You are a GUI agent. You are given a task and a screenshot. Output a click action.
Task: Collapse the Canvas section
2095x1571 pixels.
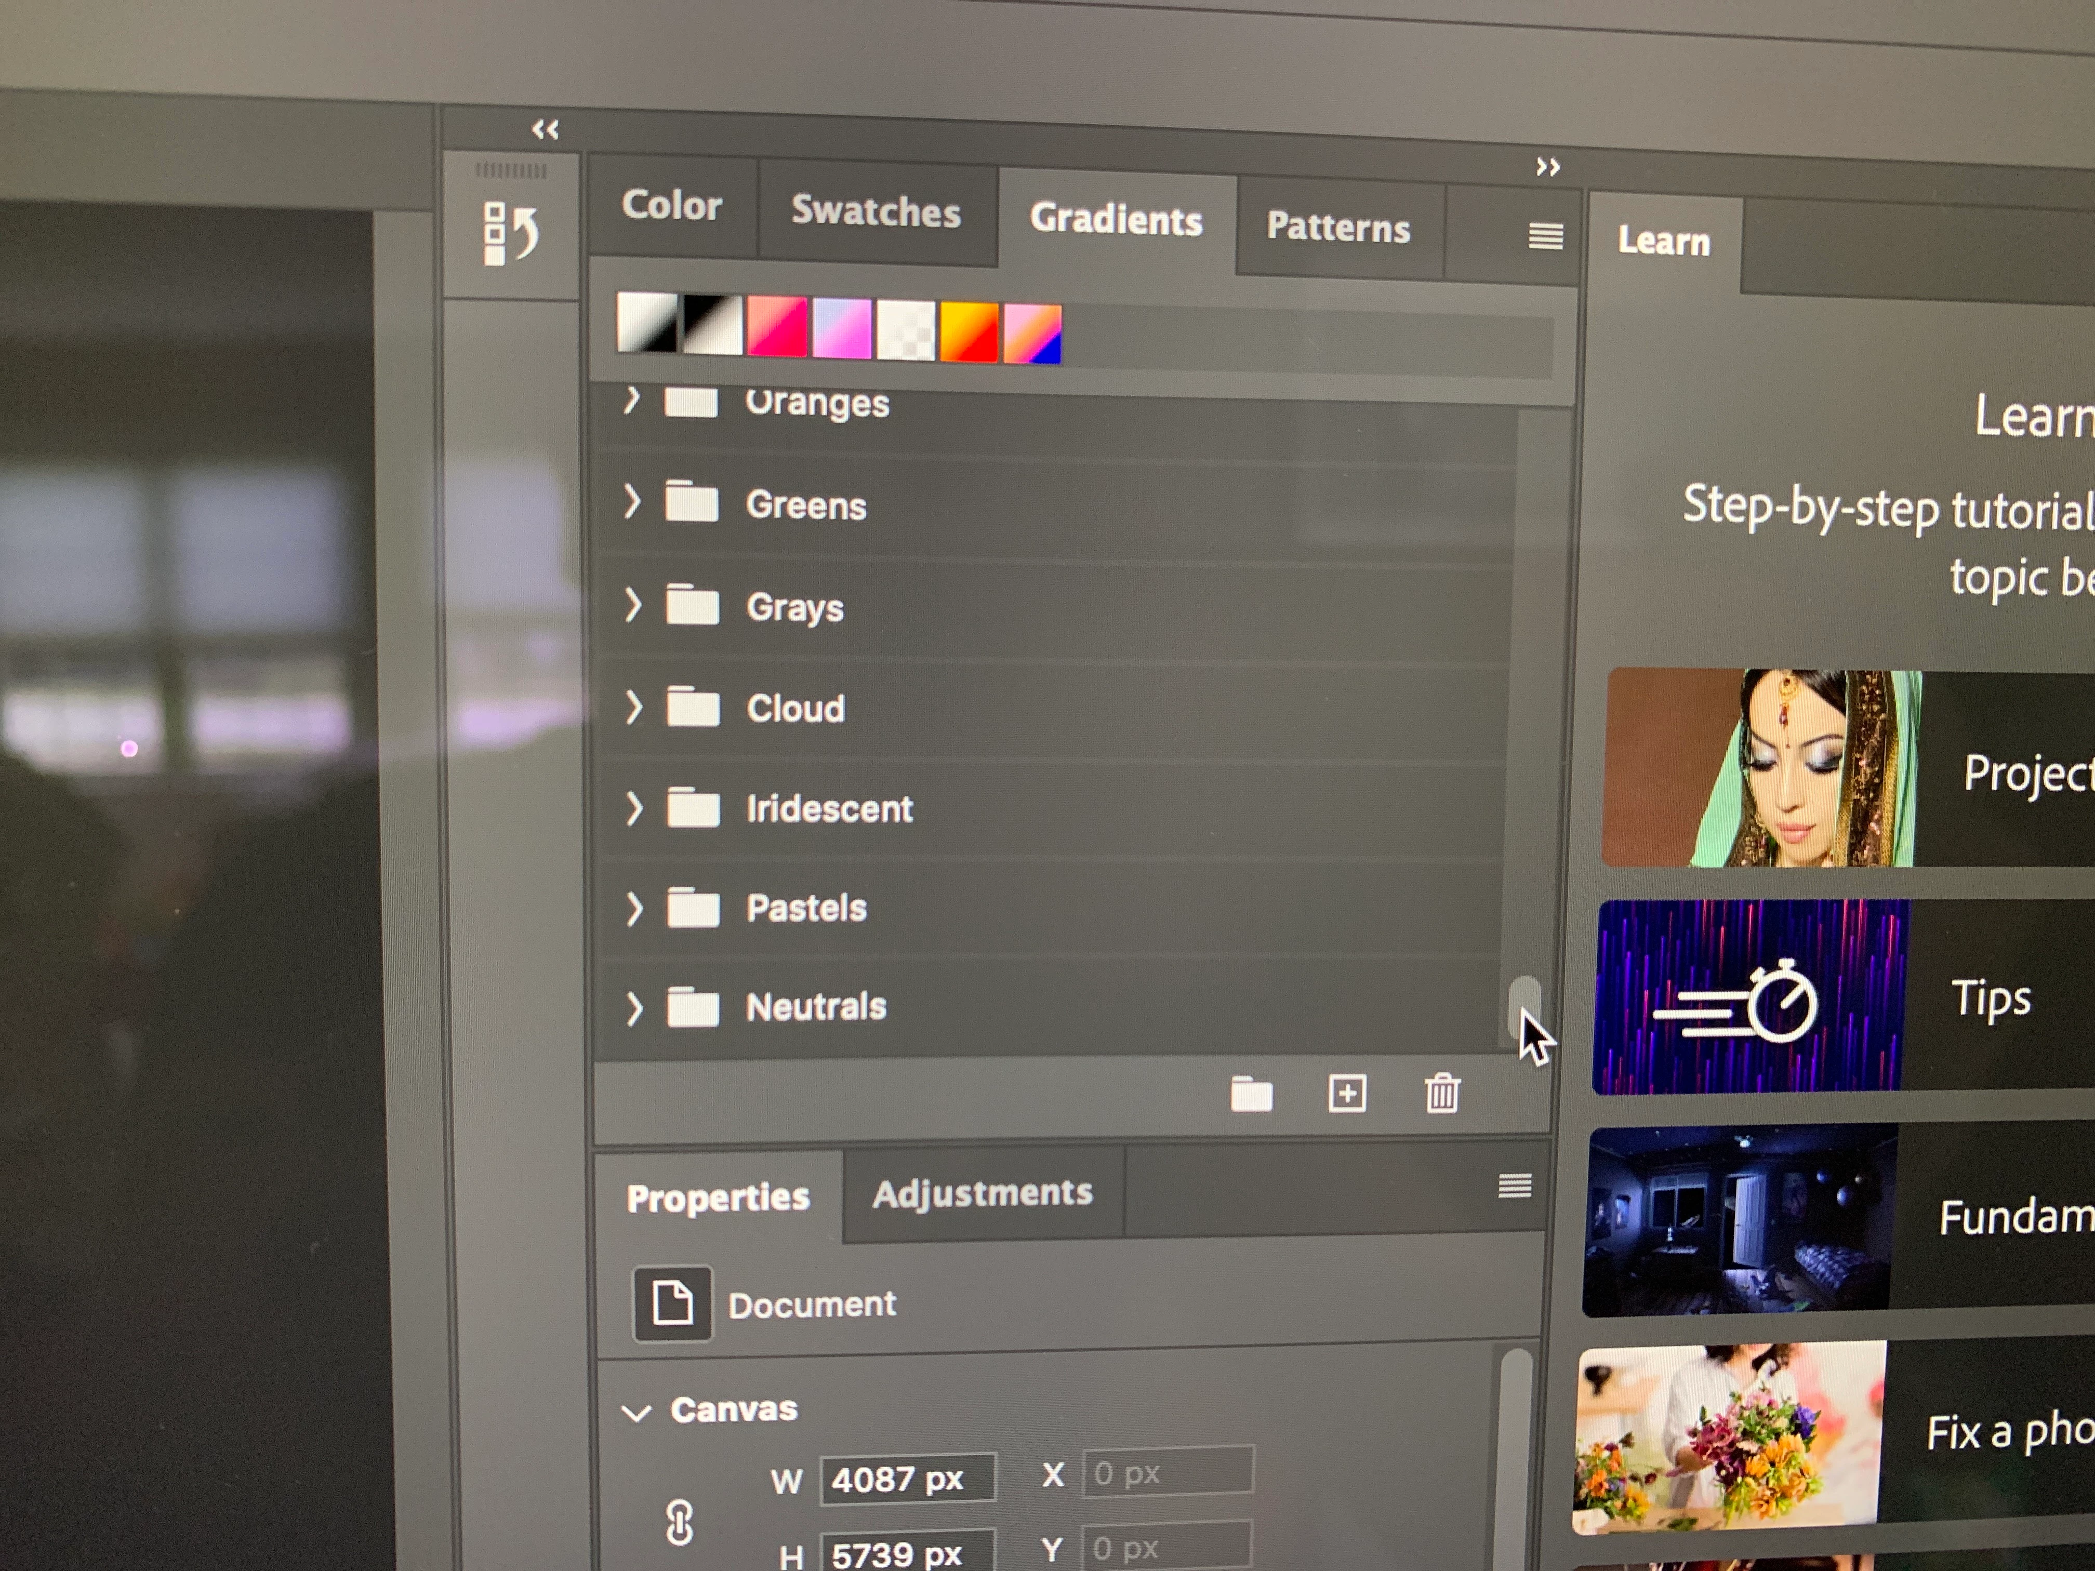[637, 1413]
